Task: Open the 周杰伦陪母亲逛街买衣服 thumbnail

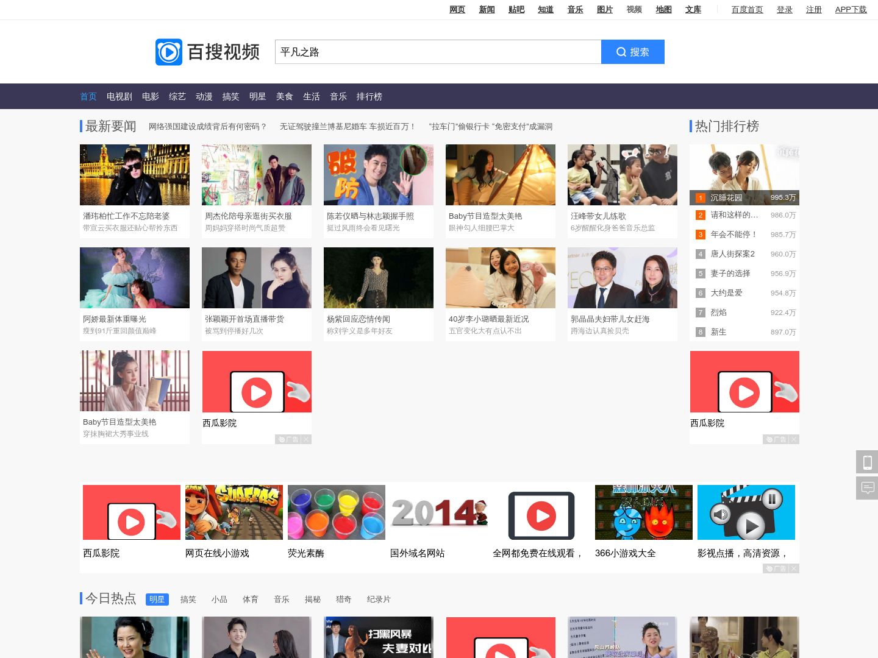Action: [x=257, y=175]
